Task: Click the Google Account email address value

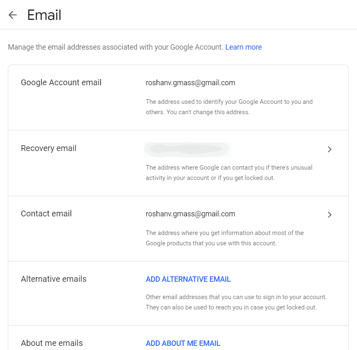Action: [190, 82]
